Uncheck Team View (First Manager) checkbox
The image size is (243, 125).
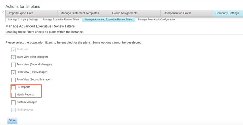[x=13, y=57]
